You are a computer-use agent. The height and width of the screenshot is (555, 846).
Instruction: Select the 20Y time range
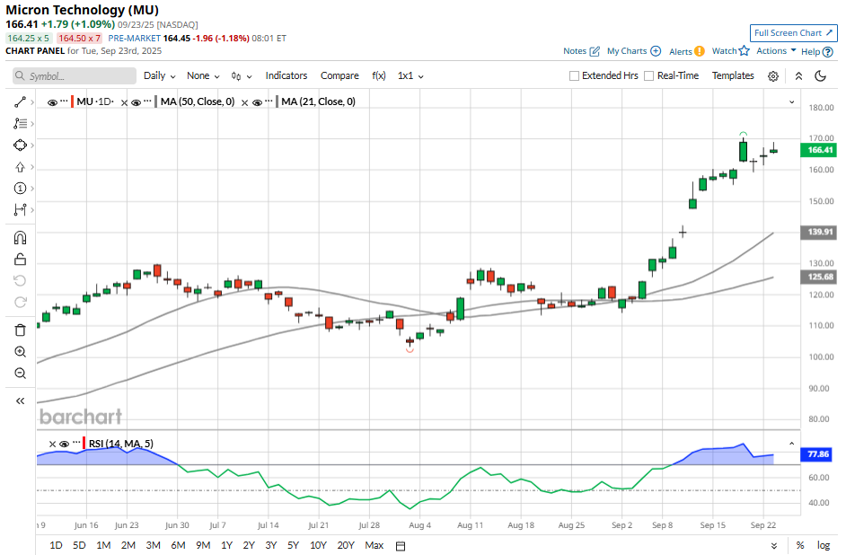tap(346, 545)
